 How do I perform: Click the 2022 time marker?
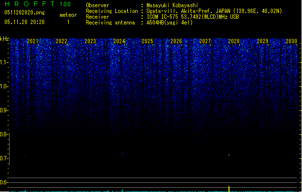pos(61,41)
